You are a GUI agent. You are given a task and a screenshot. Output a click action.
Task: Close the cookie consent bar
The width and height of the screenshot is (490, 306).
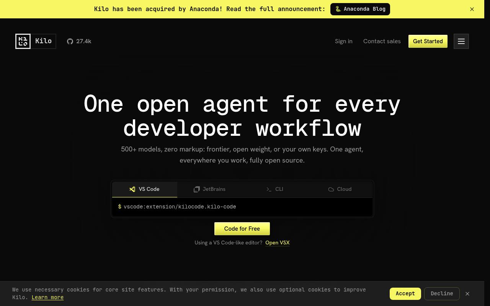[467, 294]
